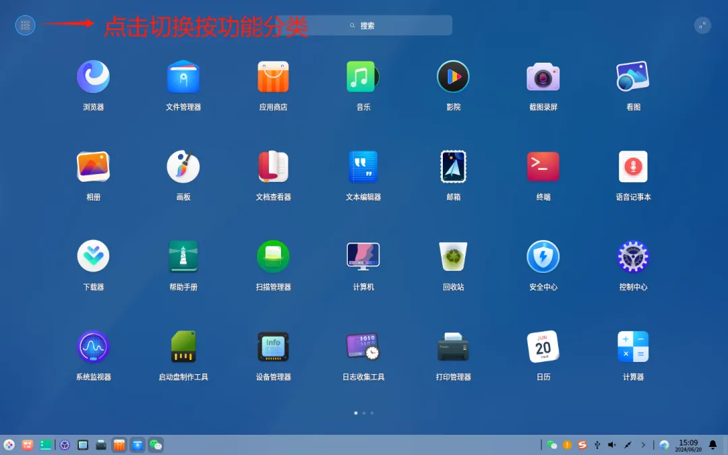Go to second launcher page dot

364,413
